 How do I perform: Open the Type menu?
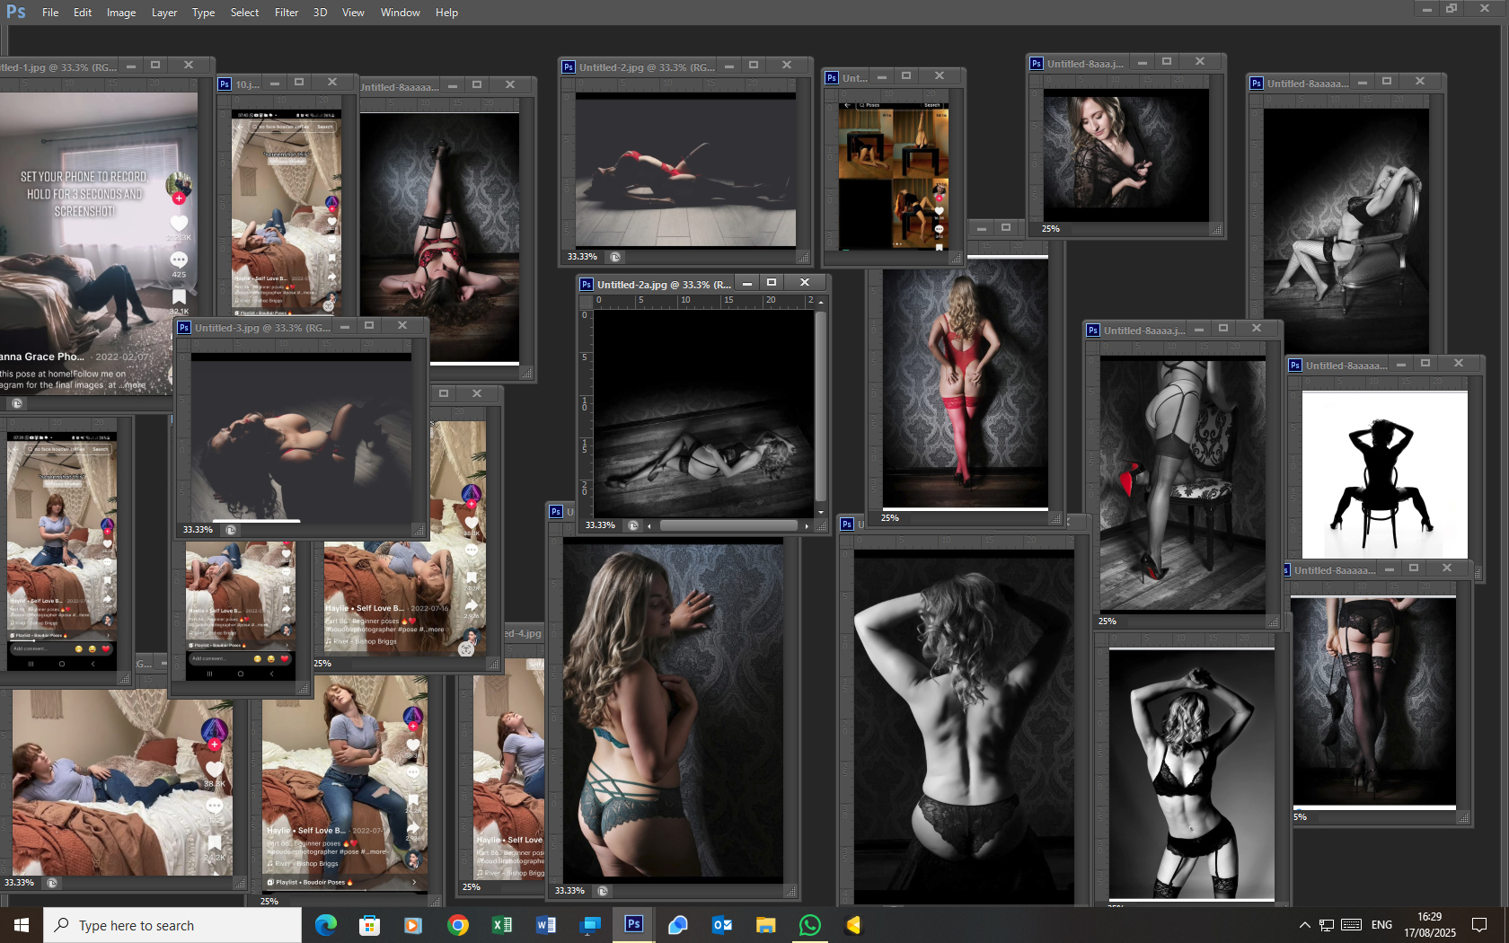(203, 13)
